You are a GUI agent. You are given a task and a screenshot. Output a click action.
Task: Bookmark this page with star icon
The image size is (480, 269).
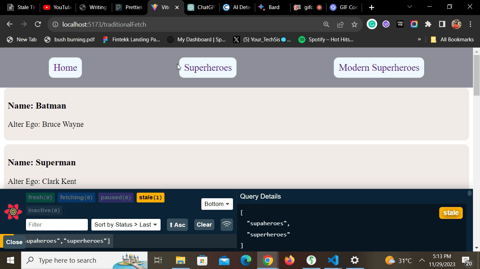pos(354,24)
